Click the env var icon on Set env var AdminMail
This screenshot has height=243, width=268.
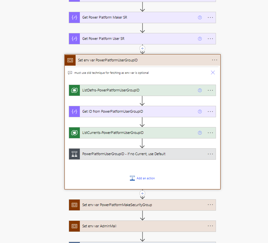[x=74, y=226]
